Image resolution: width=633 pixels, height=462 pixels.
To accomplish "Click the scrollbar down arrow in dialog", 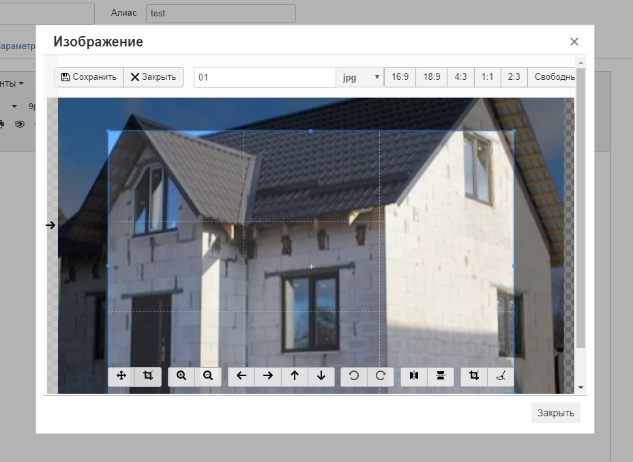I will point(580,388).
